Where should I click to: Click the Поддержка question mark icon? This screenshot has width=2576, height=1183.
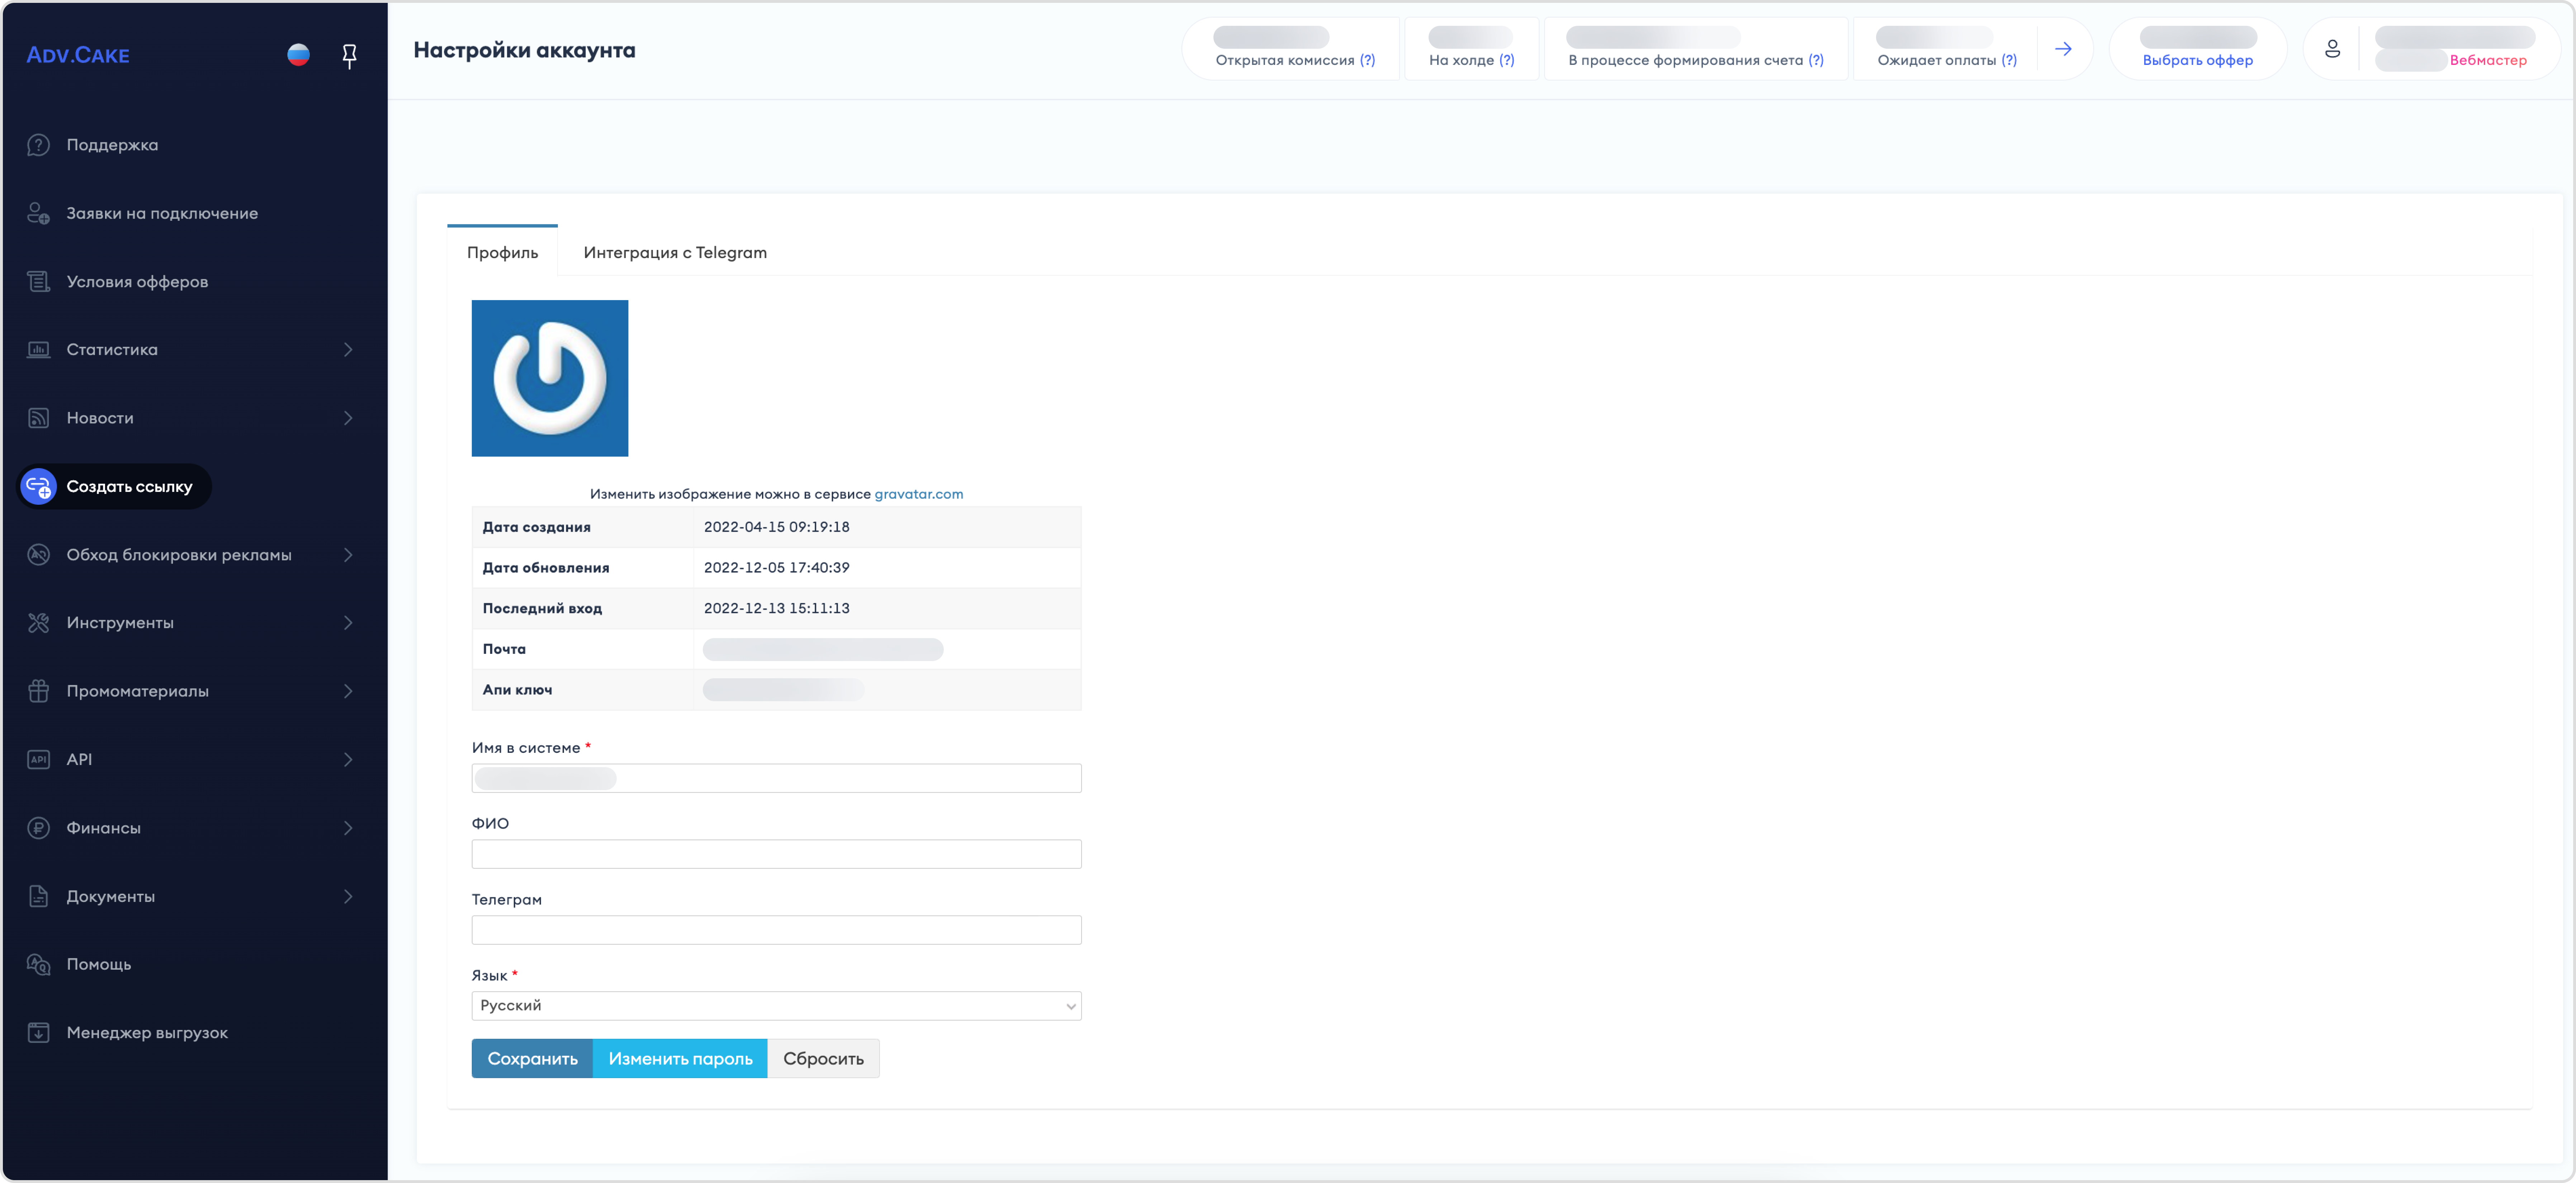point(38,145)
